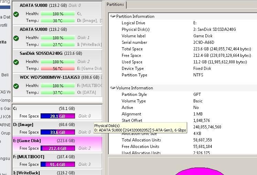257x175 pixels.
Task: Click the Partition Information header disk icon
Action: tap(113, 16)
